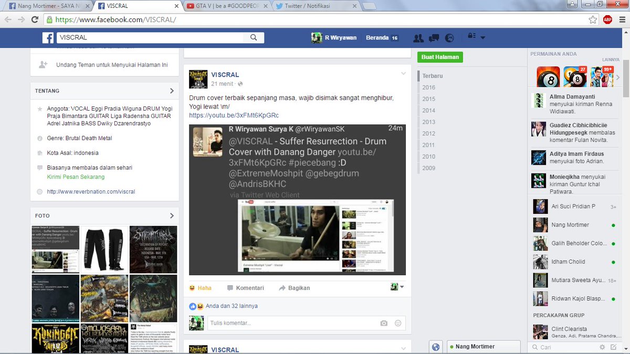Click the Haha reaction button
The image size is (630, 354).
tap(200, 288)
